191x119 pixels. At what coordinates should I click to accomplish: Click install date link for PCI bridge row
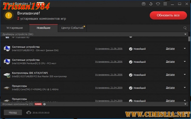coord(109,62)
